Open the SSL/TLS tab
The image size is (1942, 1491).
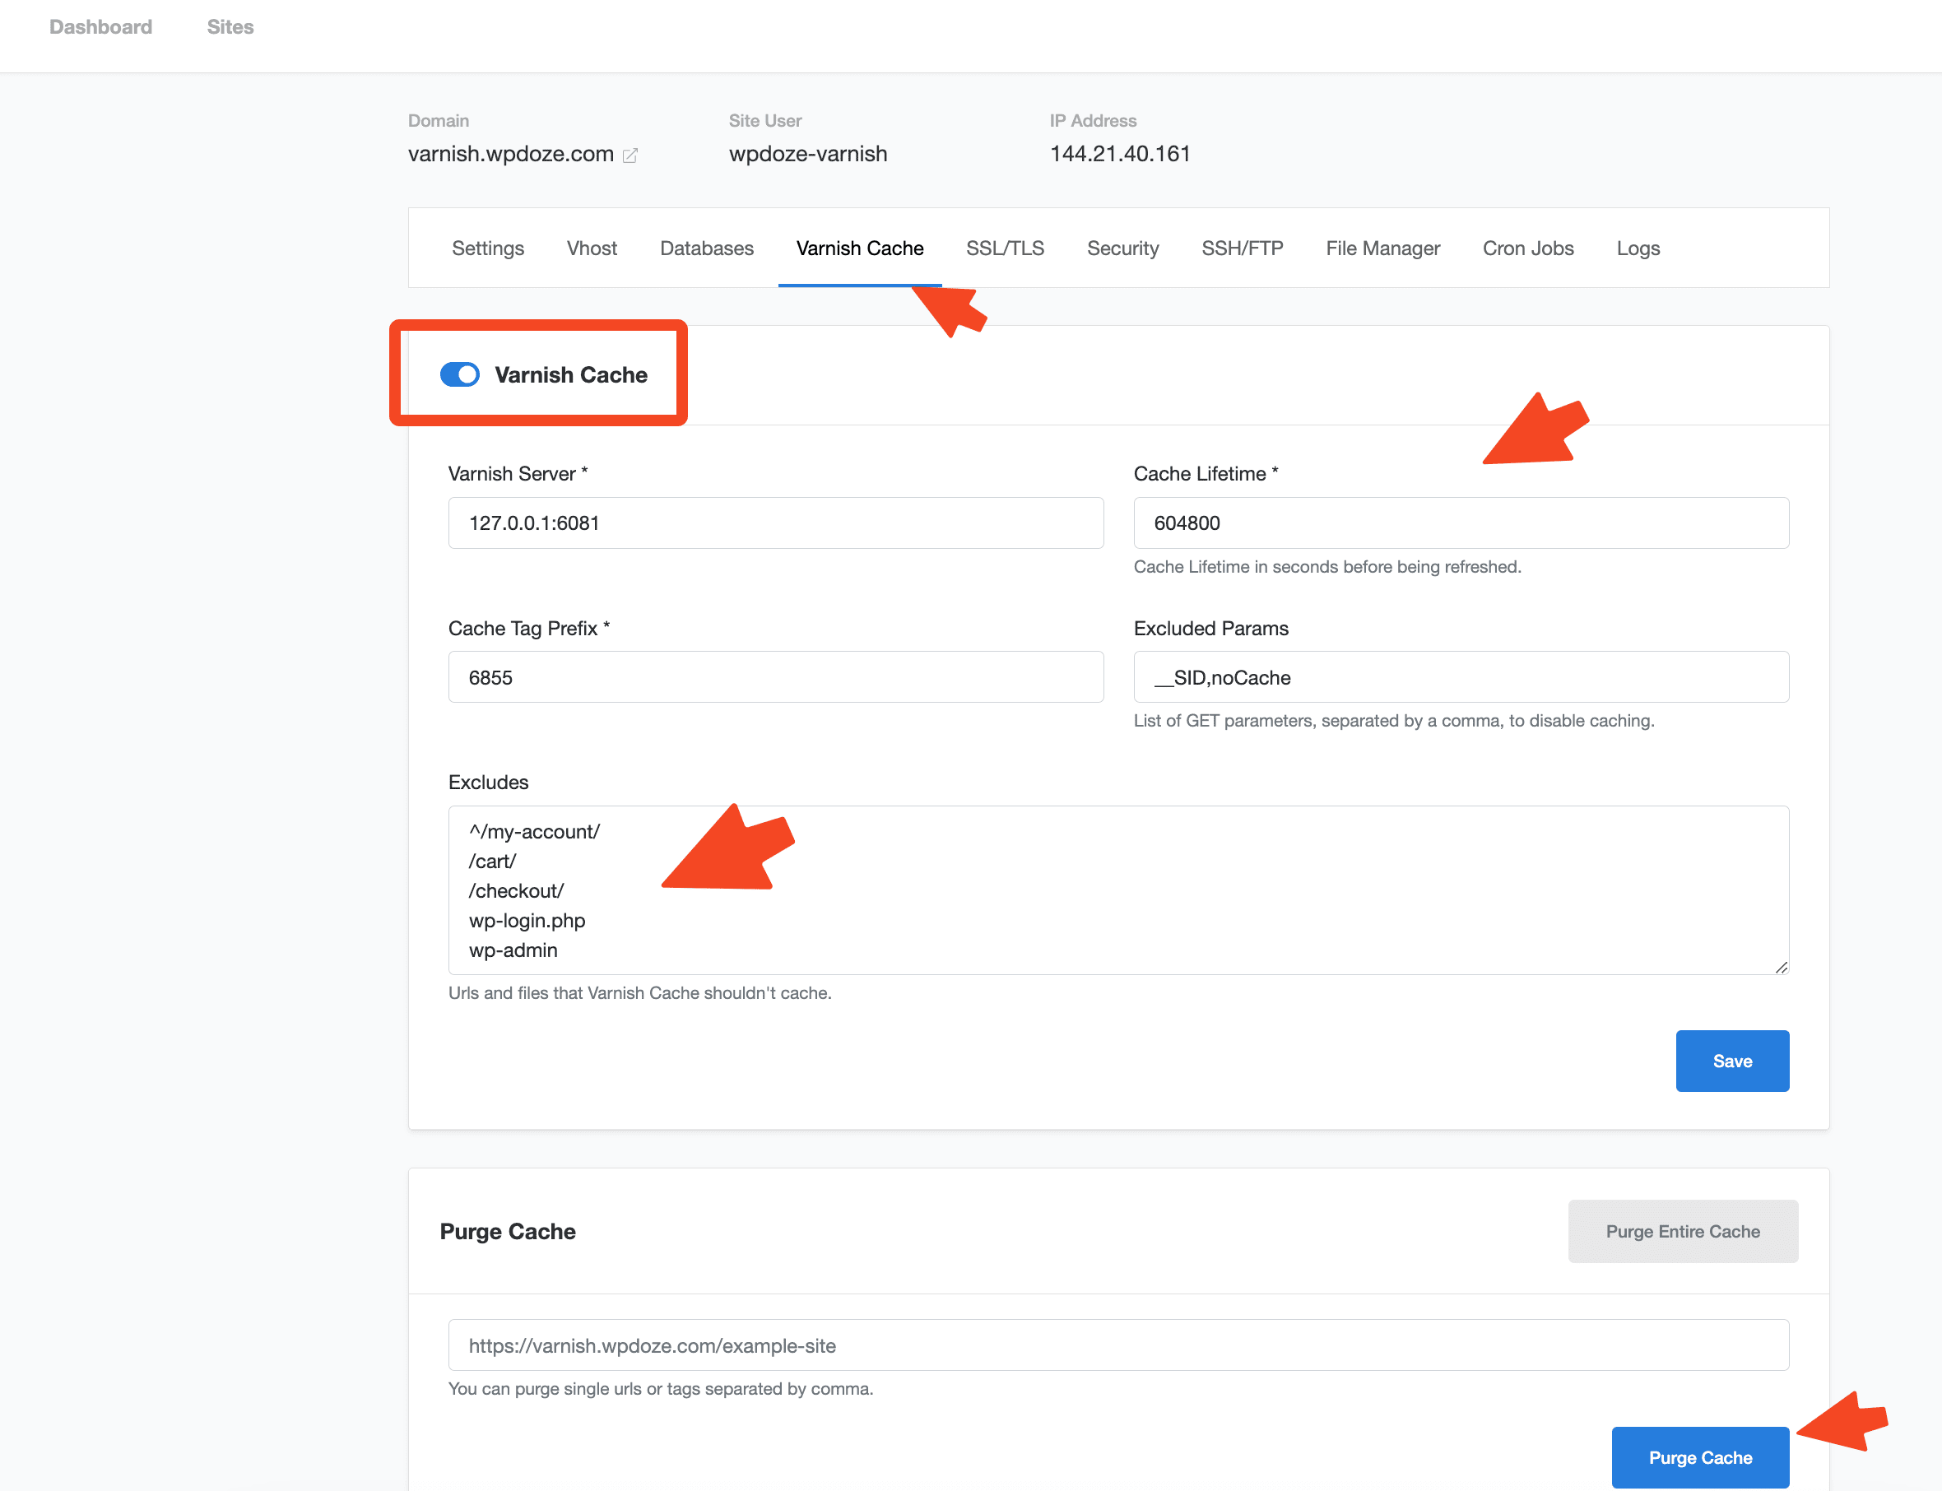point(1005,248)
